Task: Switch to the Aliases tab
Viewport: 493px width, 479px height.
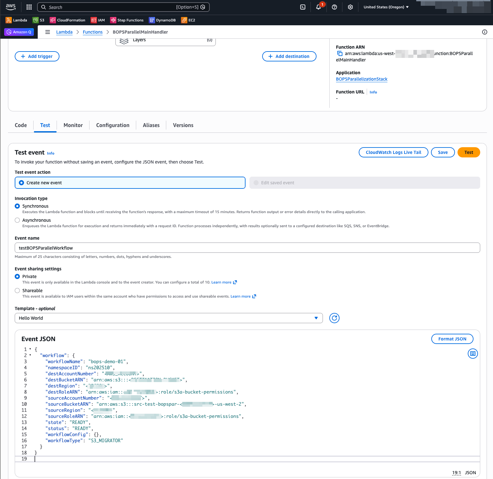Action: (151, 125)
